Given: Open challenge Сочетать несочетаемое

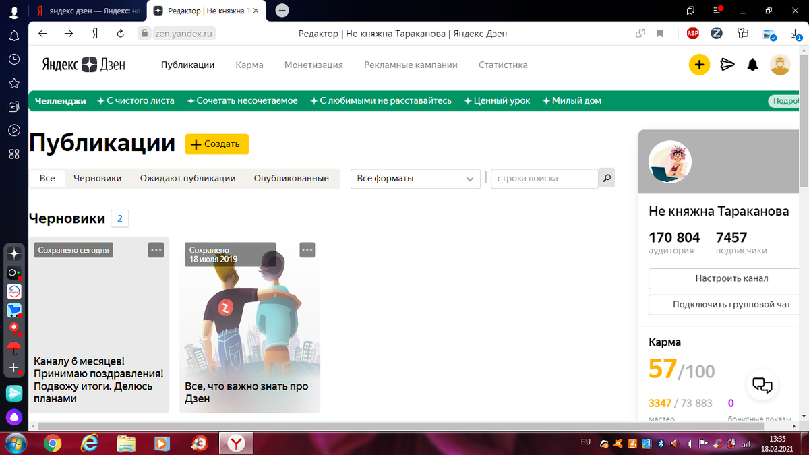Looking at the screenshot, I should click(242, 101).
